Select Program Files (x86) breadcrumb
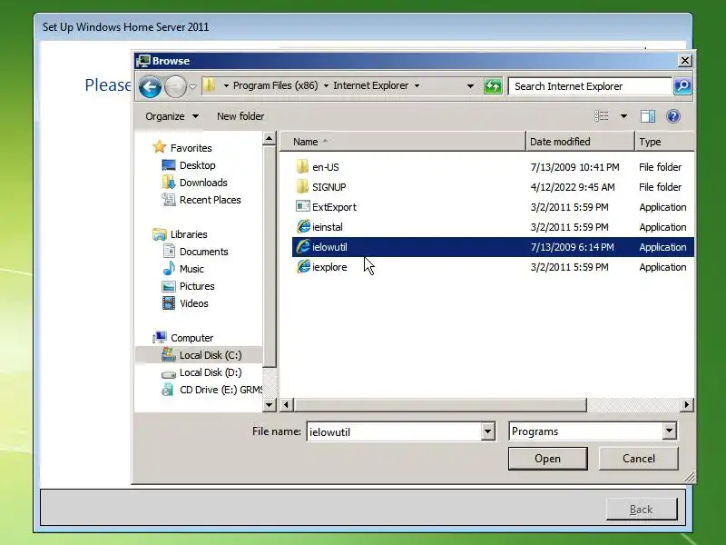This screenshot has height=545, width=726. tap(276, 85)
